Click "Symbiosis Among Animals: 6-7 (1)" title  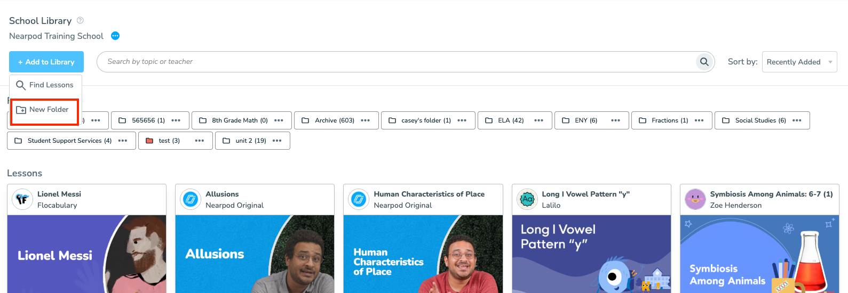(771, 194)
